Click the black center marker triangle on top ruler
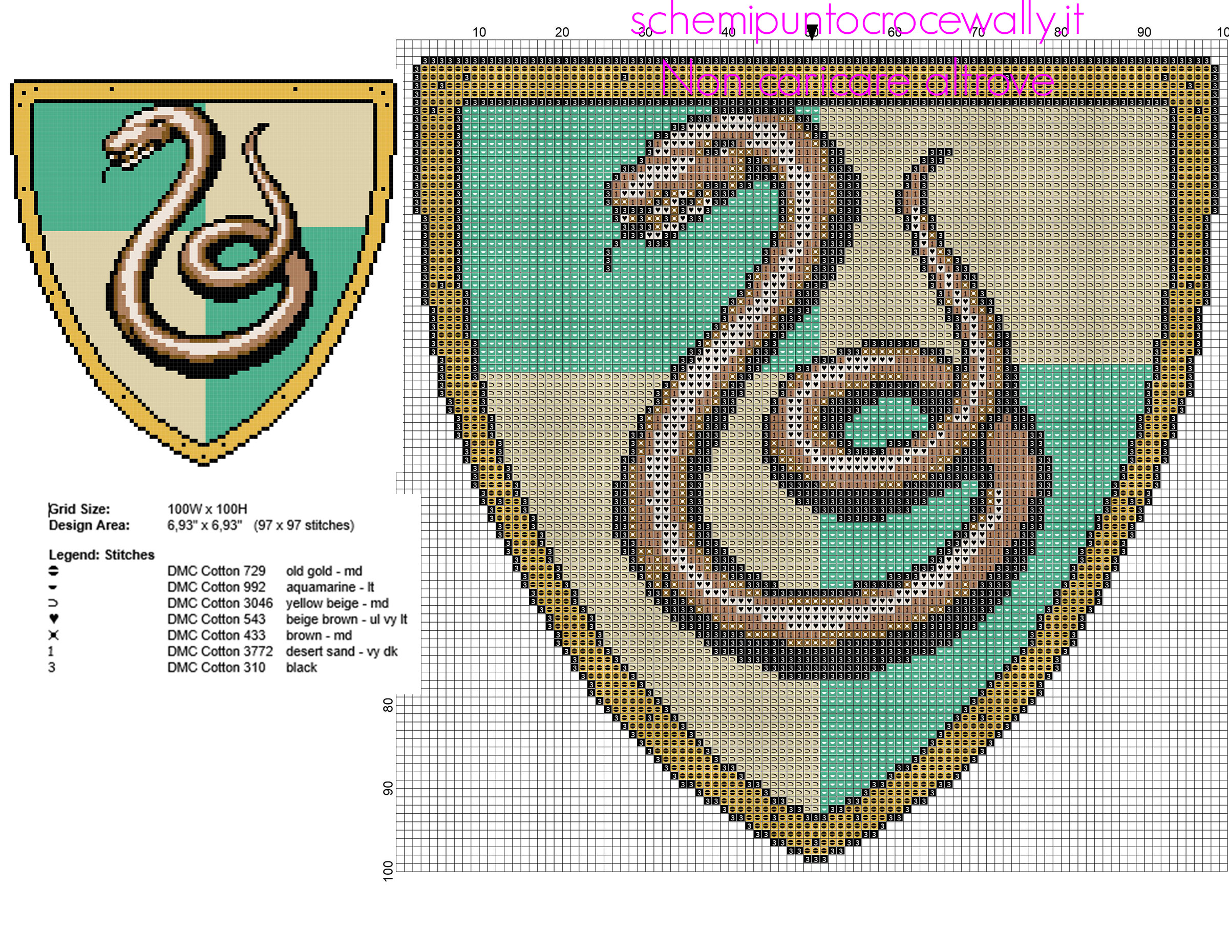Image resolution: width=1229 pixels, height=927 pixels. pos(812,31)
